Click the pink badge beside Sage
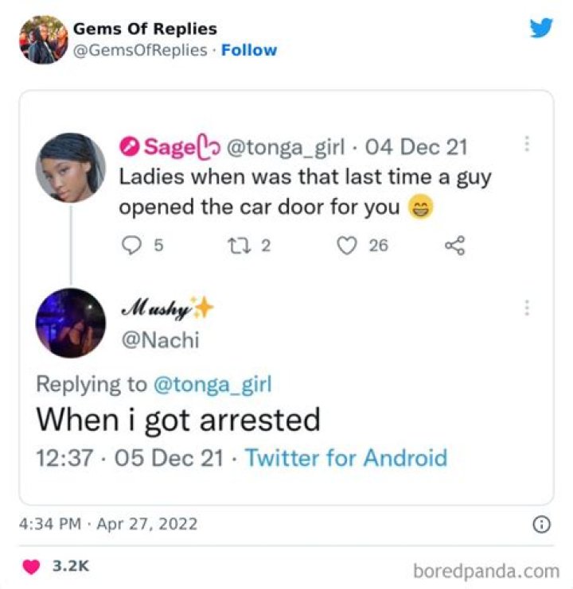Viewport: 573px width, 589px height. [x=130, y=147]
